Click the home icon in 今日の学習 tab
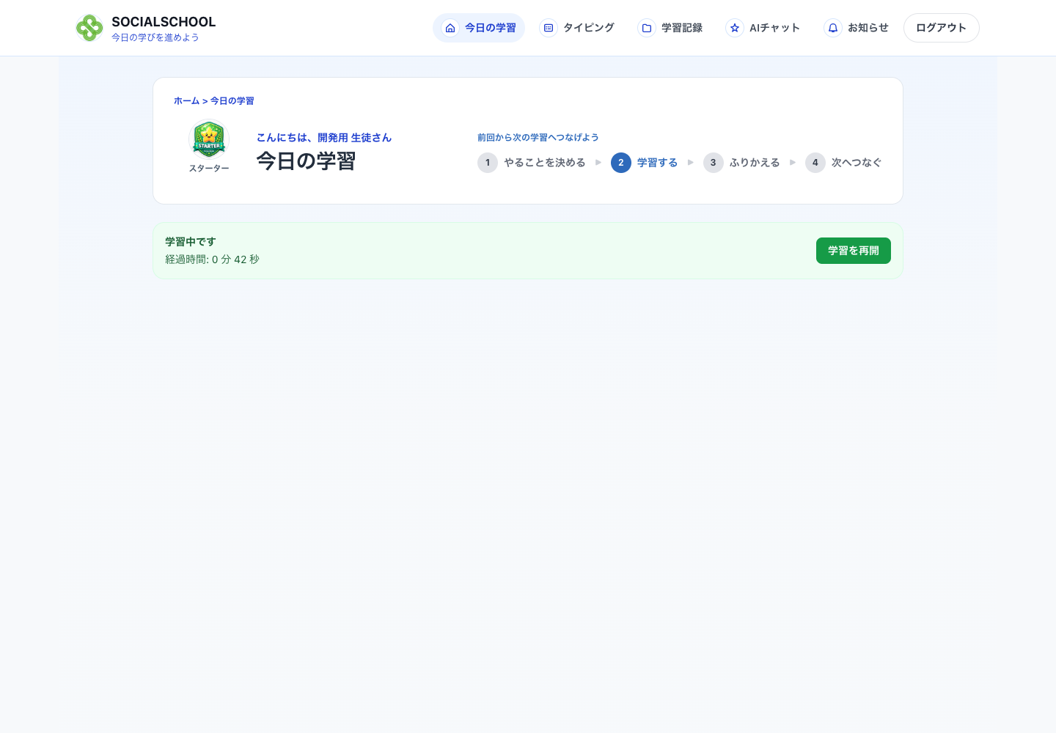The width and height of the screenshot is (1056, 733). [x=450, y=28]
